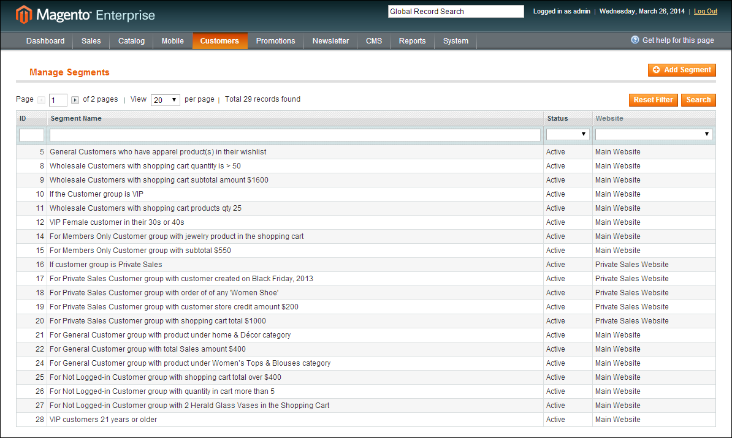Open General Customer segment total Sales amount $400
The image size is (732, 438).
365,349
